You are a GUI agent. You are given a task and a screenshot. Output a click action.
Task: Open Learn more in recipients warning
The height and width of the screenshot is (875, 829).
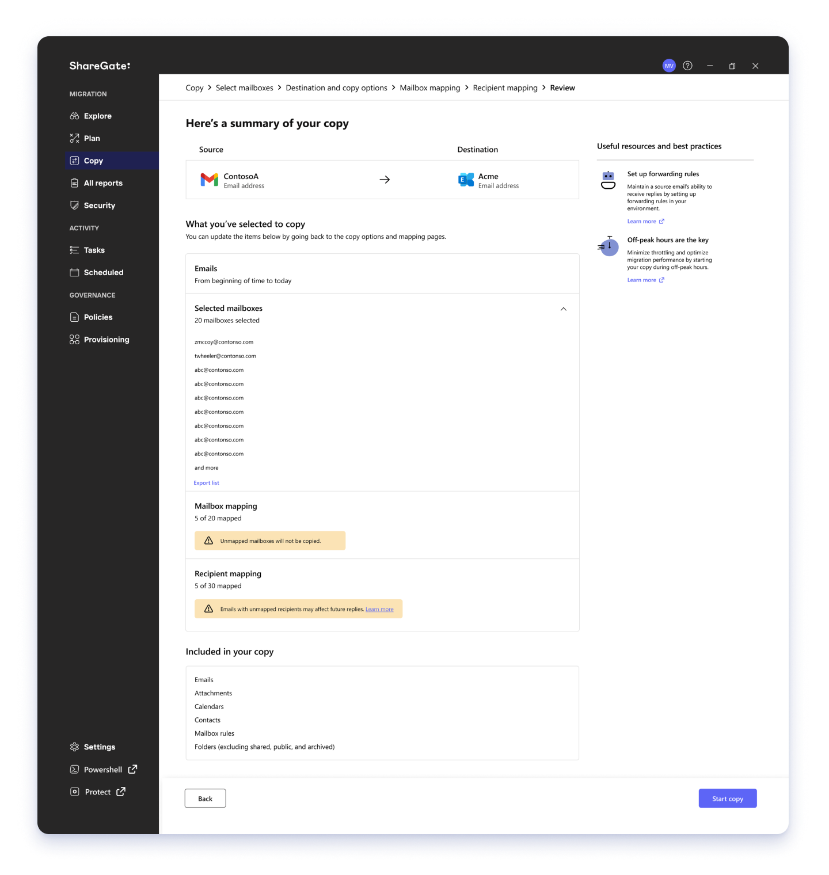pos(379,609)
